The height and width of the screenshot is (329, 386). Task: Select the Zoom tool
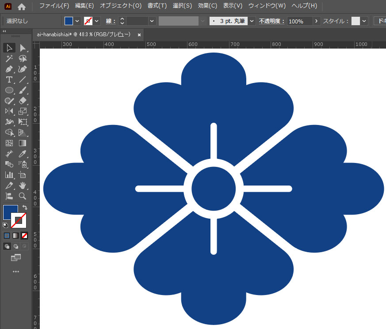[x=23, y=196]
